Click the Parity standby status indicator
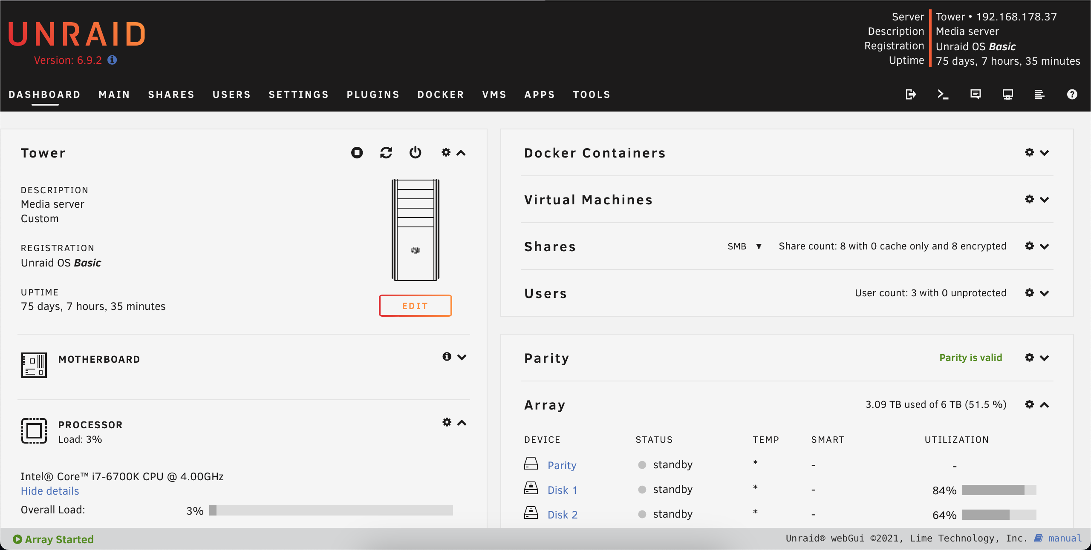This screenshot has width=1091, height=550. click(x=642, y=465)
